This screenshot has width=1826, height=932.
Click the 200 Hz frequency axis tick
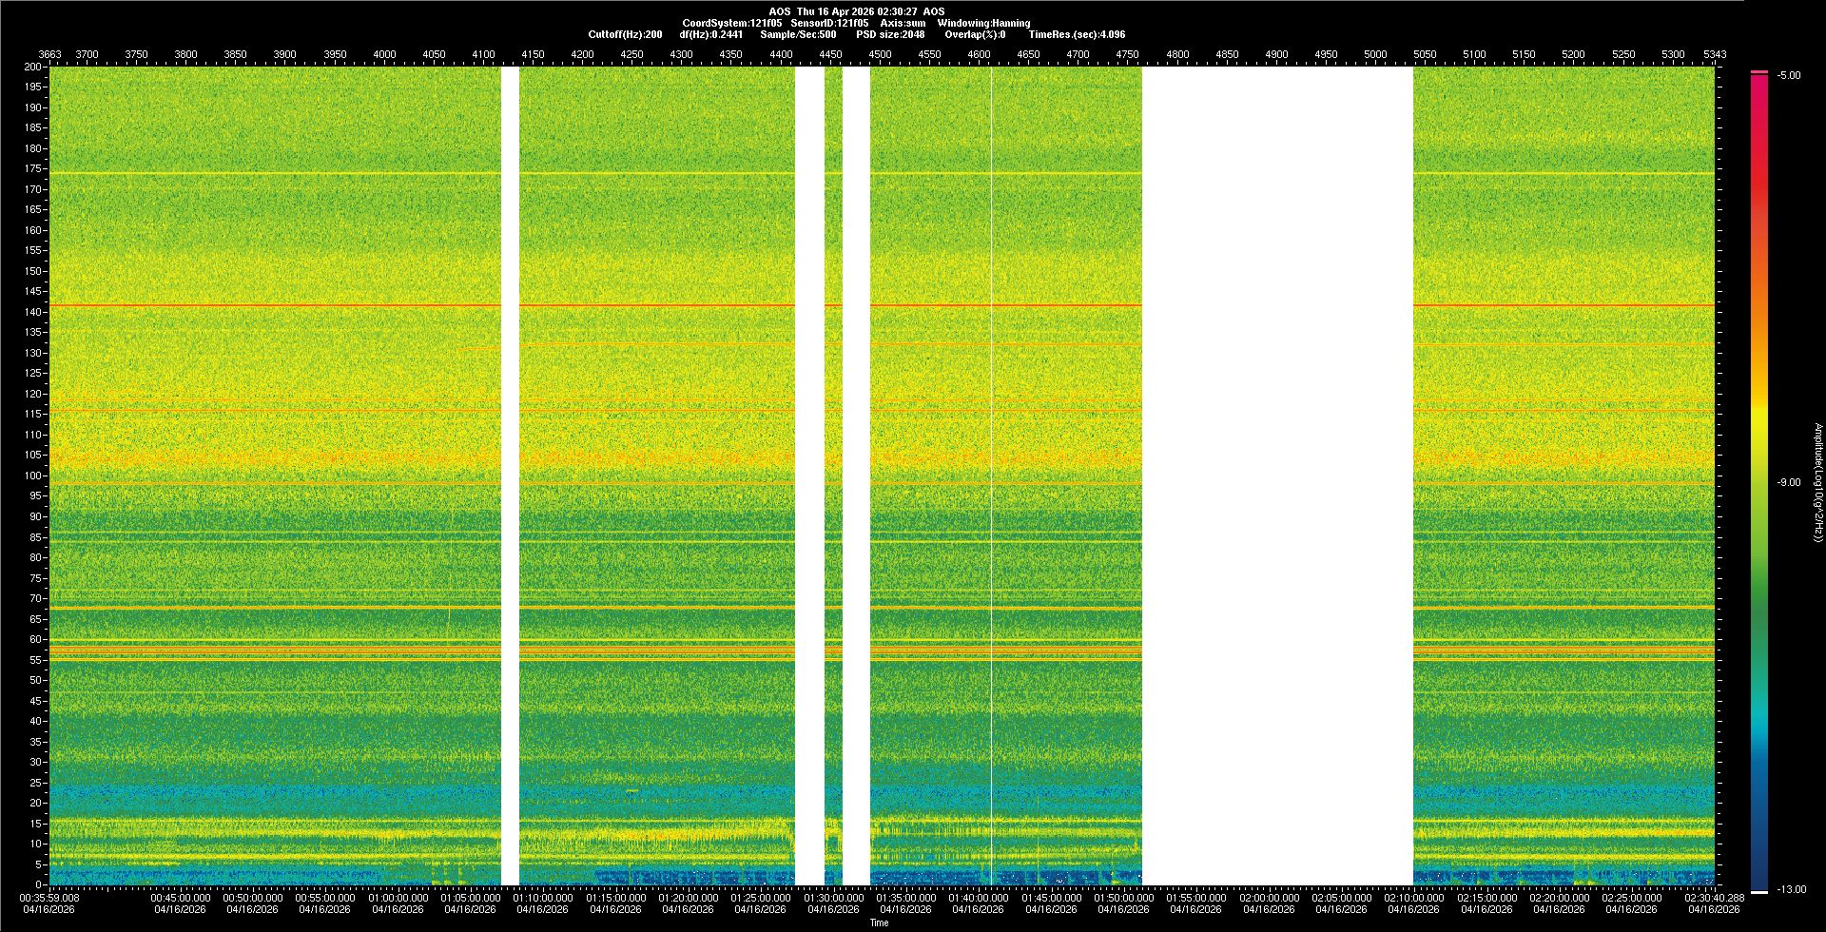click(33, 68)
